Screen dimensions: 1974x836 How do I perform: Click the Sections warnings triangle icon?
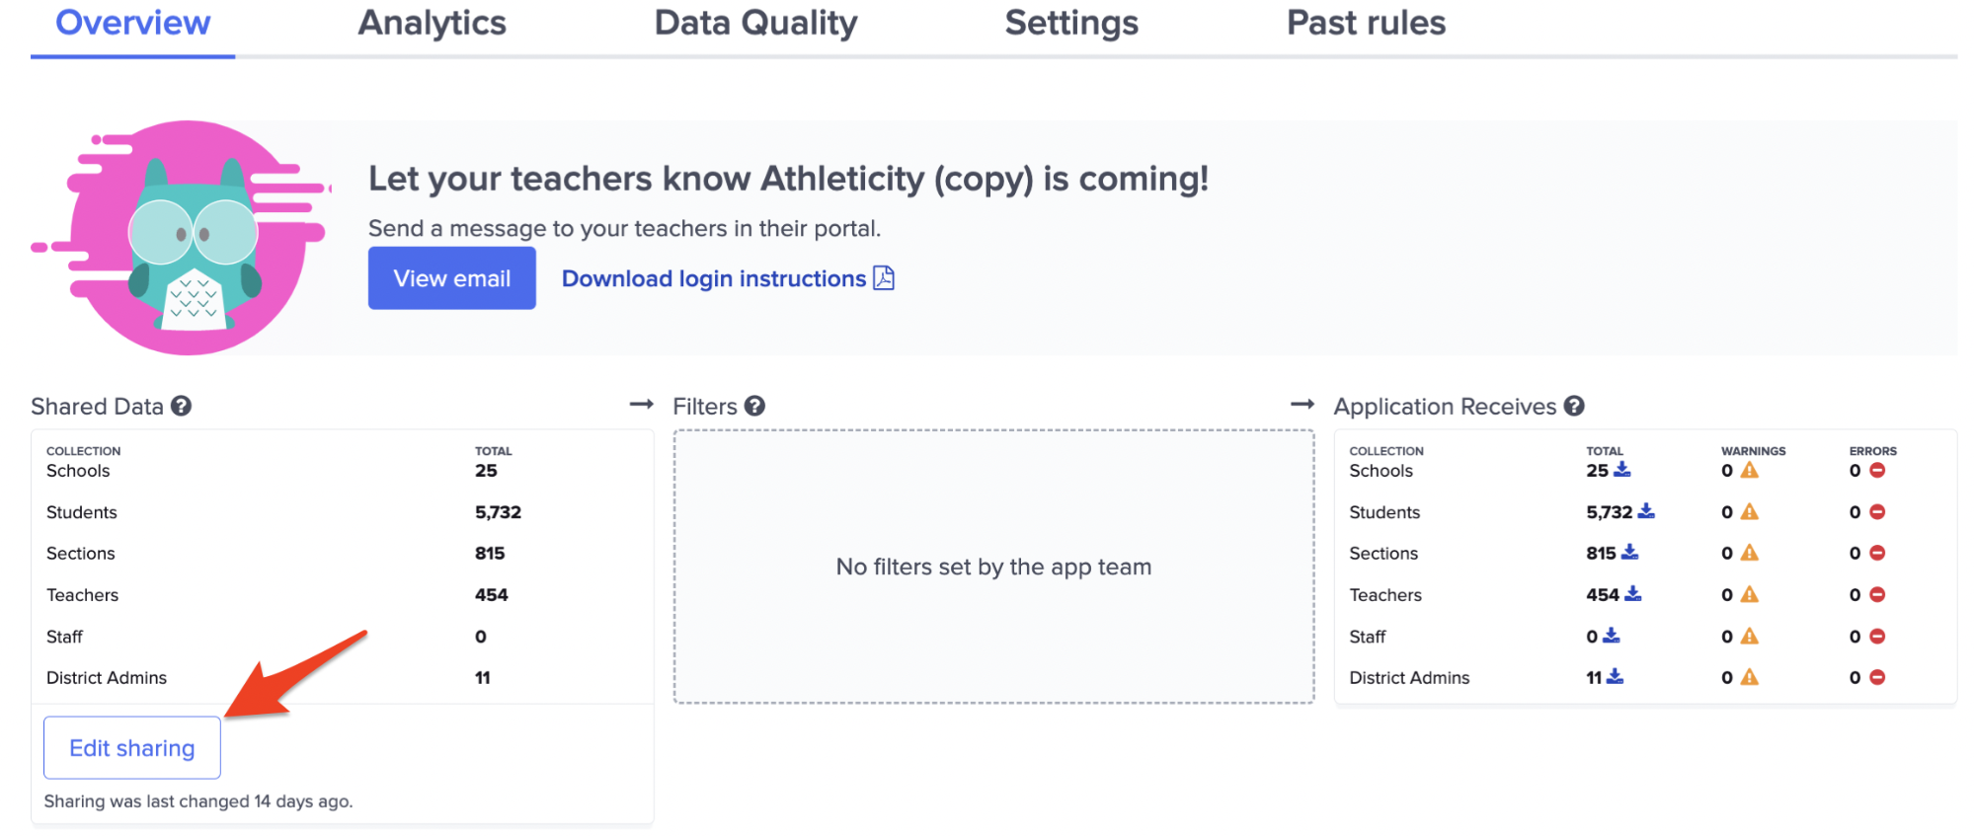1751,554
